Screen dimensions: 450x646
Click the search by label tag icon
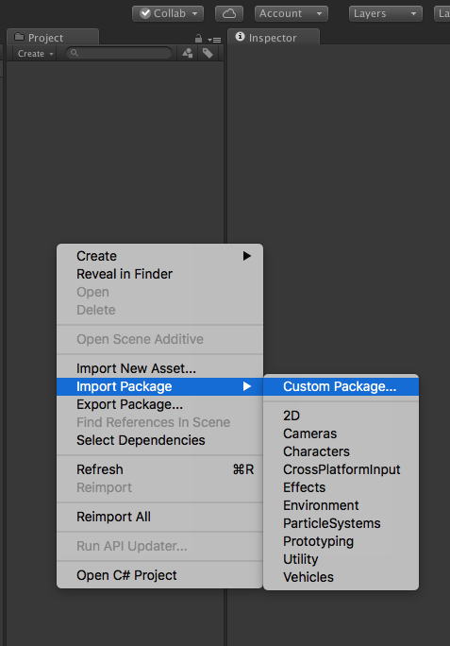click(208, 53)
